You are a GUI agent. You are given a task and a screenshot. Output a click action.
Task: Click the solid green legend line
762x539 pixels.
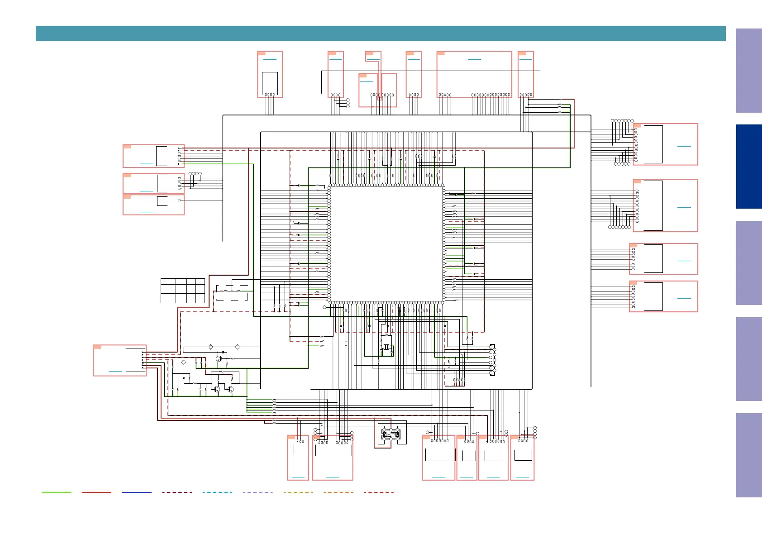pos(57,492)
